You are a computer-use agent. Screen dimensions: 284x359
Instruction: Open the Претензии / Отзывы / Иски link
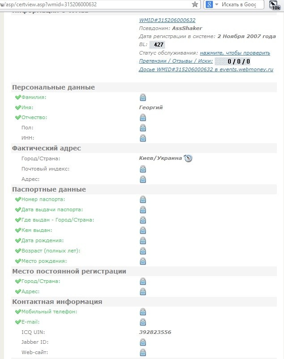[x=176, y=61]
